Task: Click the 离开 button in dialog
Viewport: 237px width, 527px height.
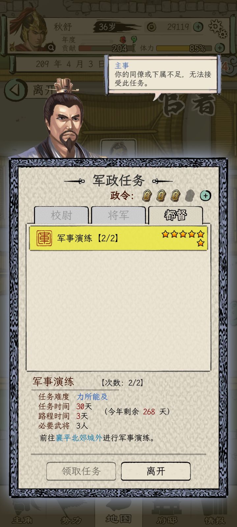Action: coord(156,471)
